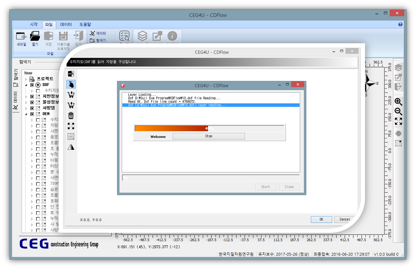This screenshot has width=416, height=269.
Task: Click the 새파일 new file icon
Action: coord(21,36)
